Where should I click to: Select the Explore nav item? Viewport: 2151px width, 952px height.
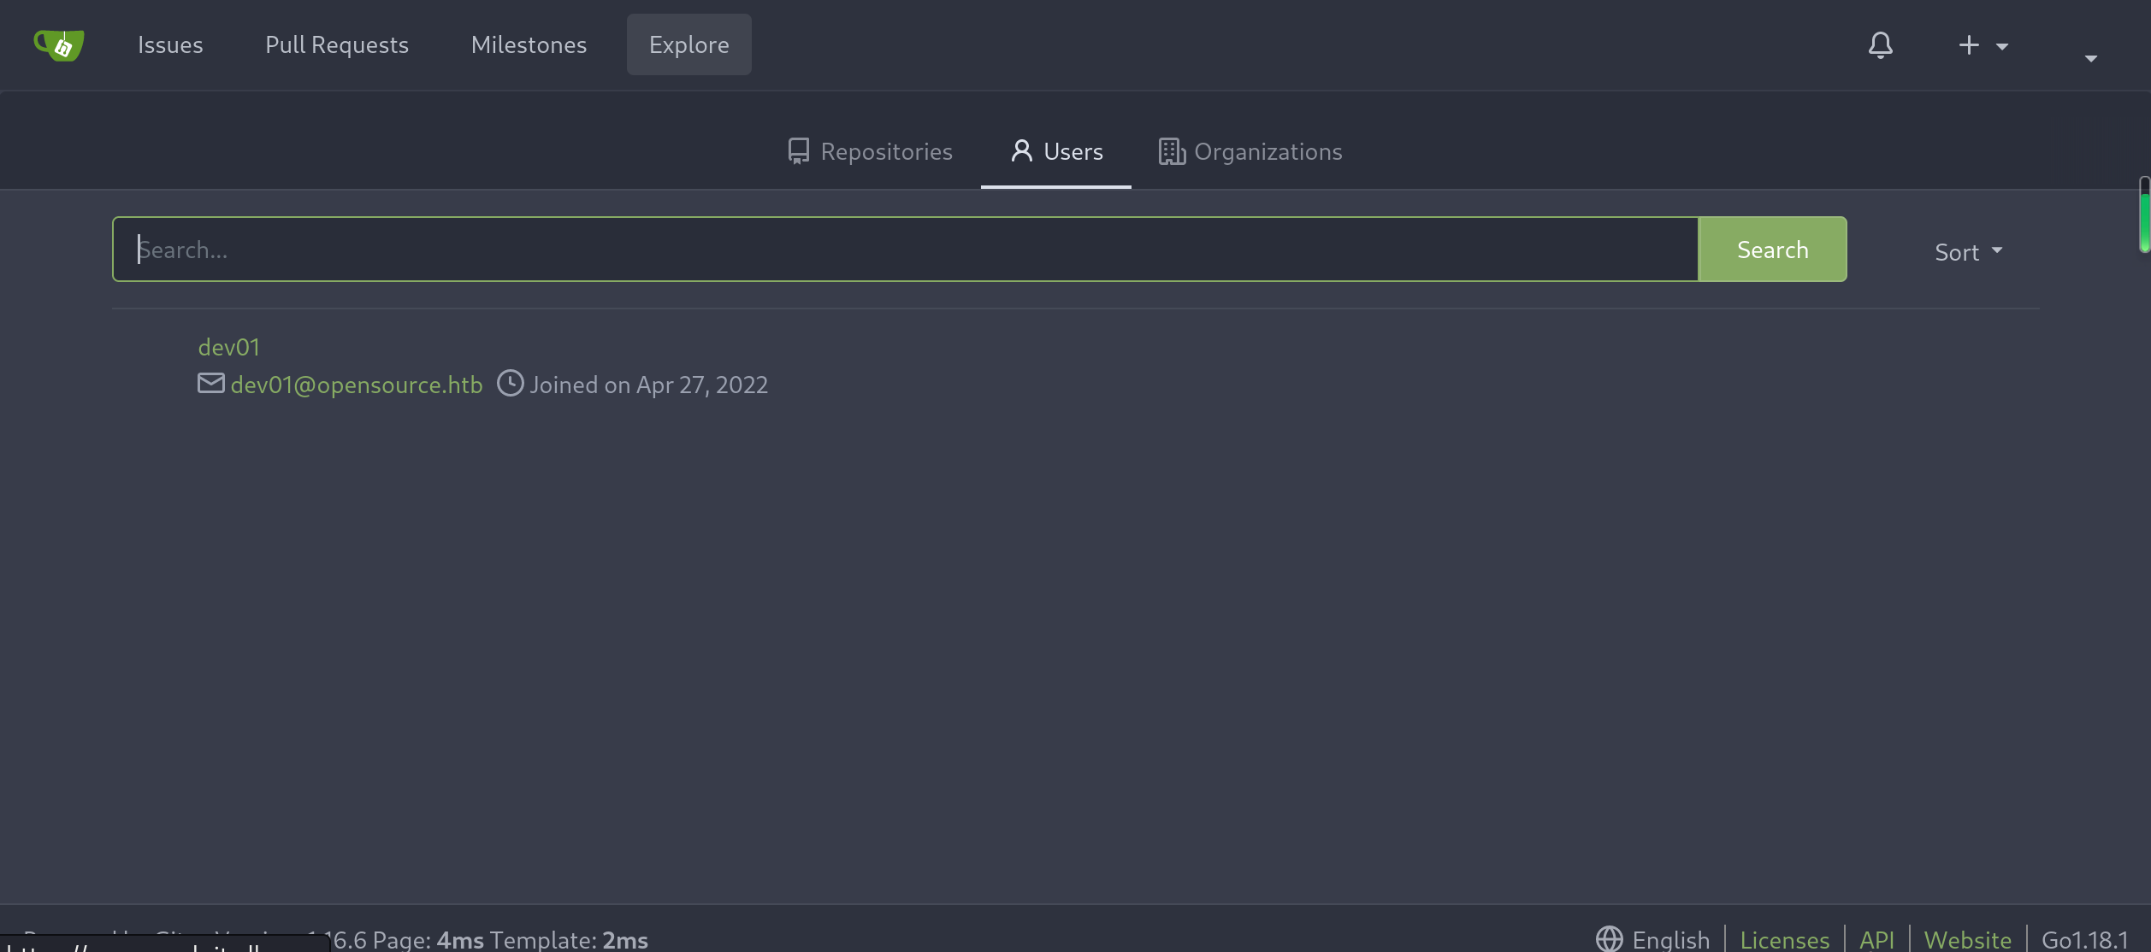(688, 44)
